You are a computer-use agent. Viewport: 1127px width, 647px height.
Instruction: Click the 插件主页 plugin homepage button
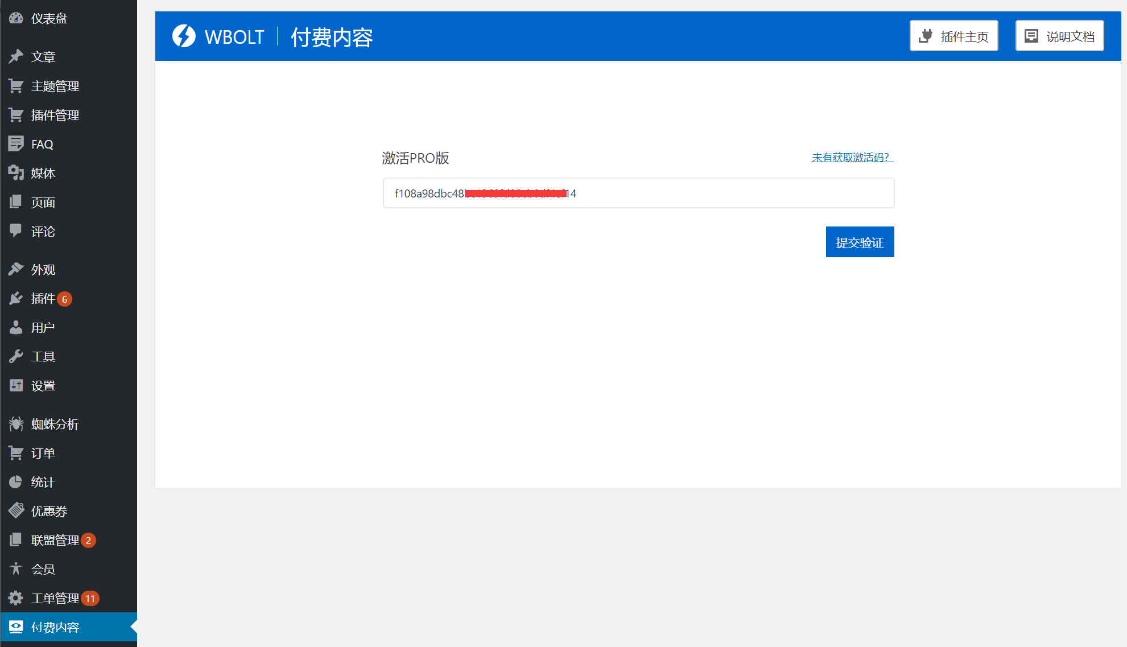point(953,35)
